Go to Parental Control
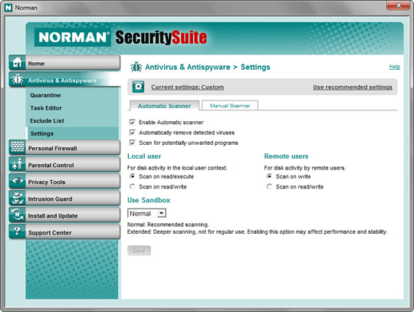The height and width of the screenshot is (312, 414). [64, 165]
